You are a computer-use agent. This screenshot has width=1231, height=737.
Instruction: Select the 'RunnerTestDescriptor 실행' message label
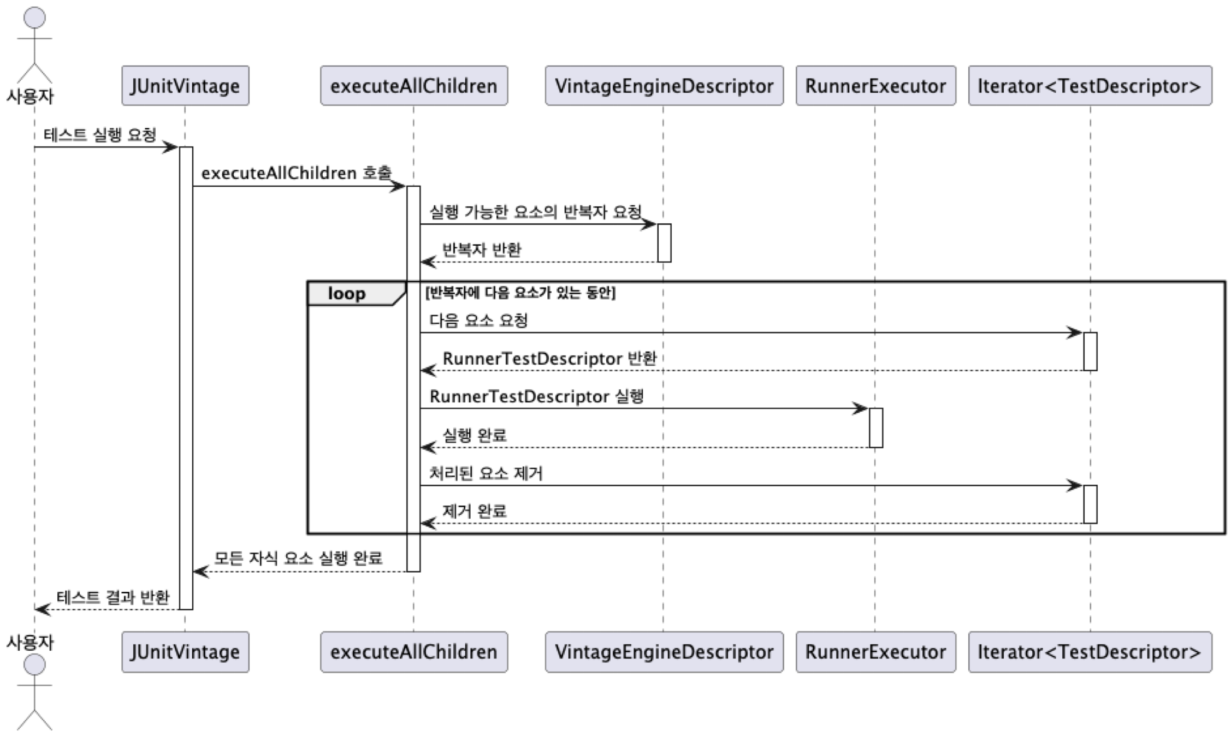[x=536, y=396]
